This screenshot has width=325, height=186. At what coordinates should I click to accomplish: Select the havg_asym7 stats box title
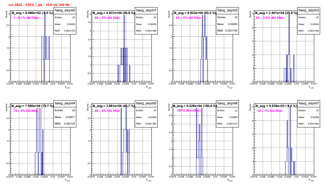click(x=309, y=103)
